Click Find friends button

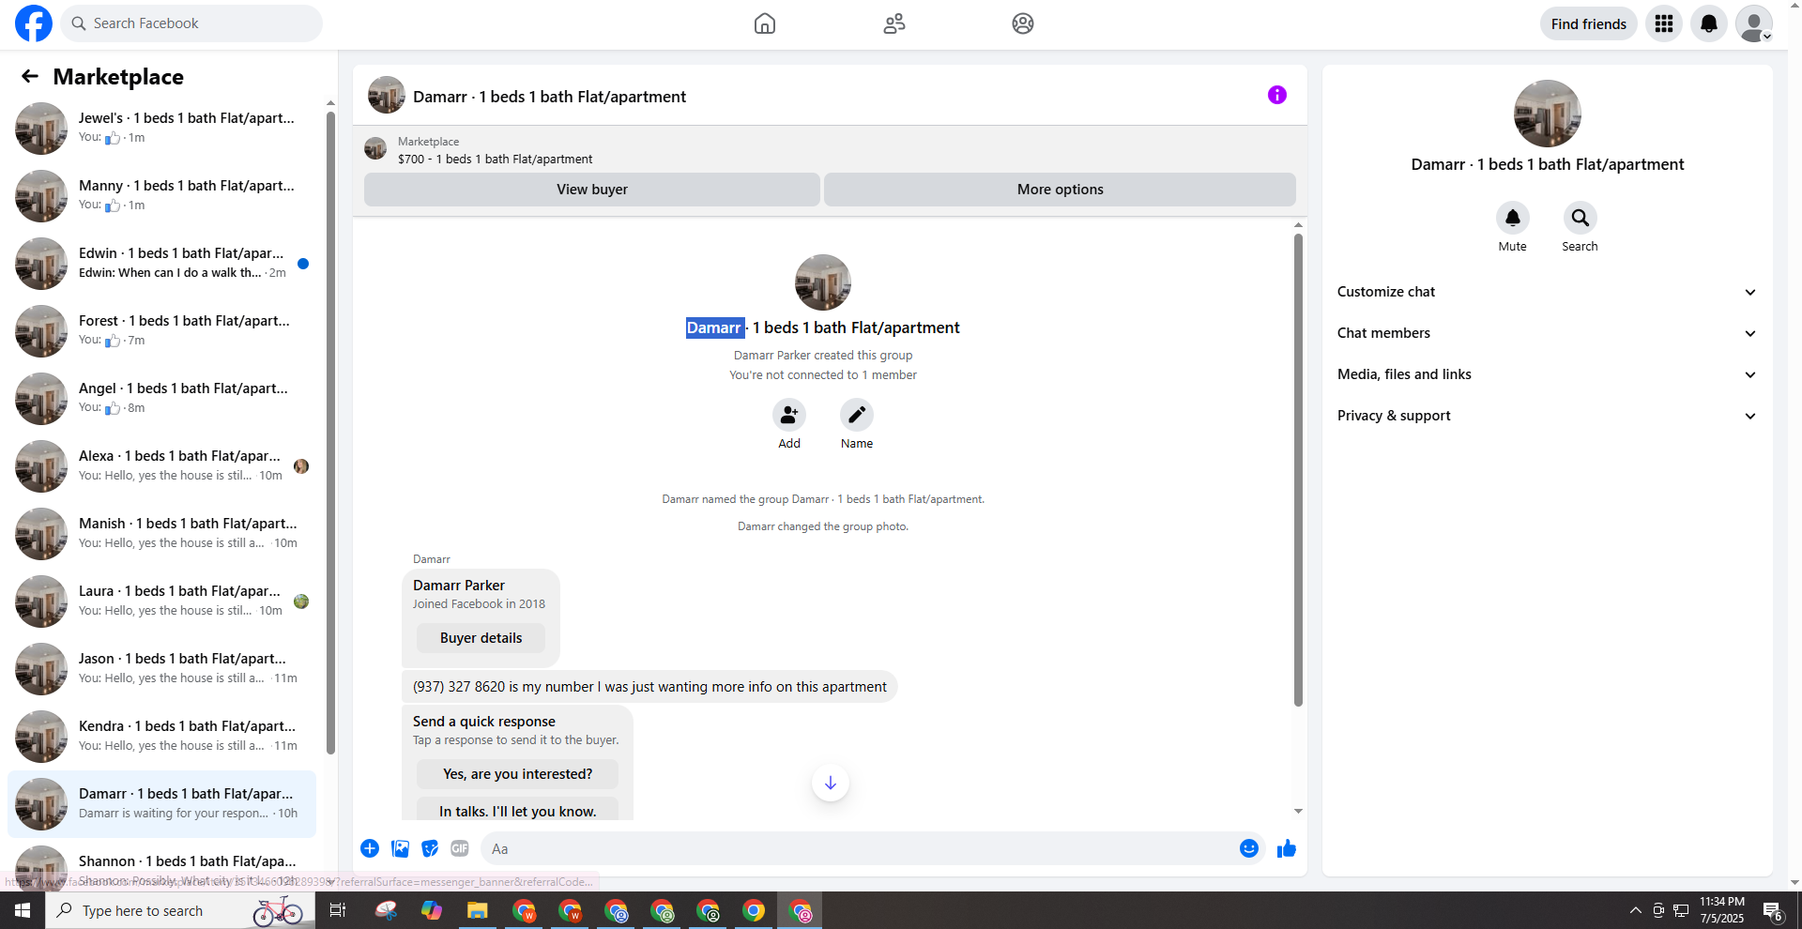point(1588,23)
